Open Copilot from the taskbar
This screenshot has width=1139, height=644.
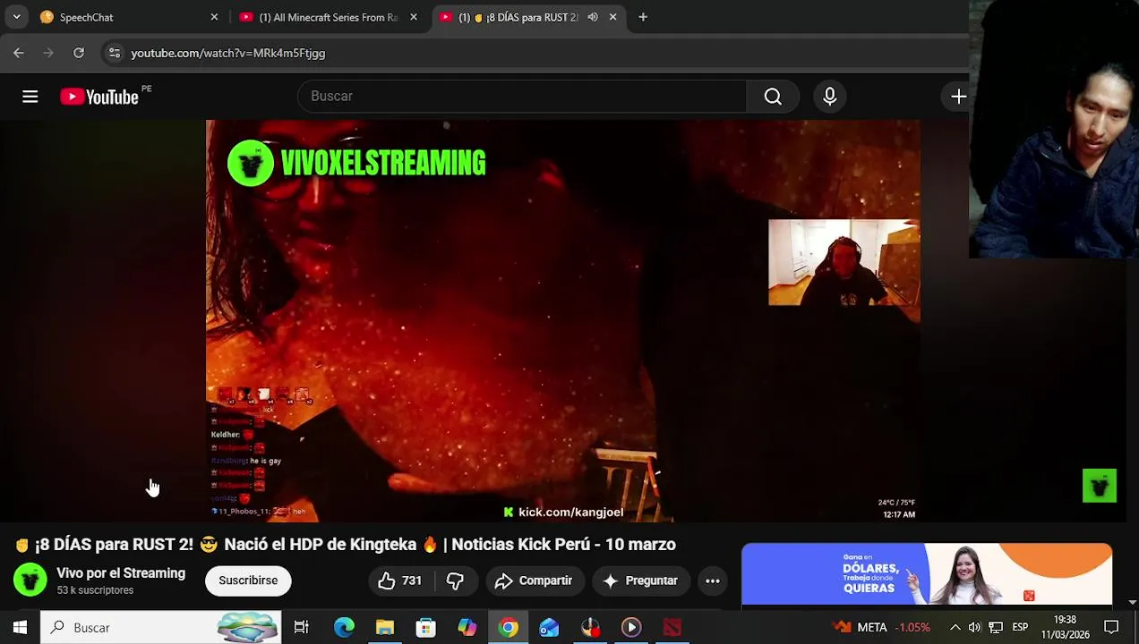point(467,627)
